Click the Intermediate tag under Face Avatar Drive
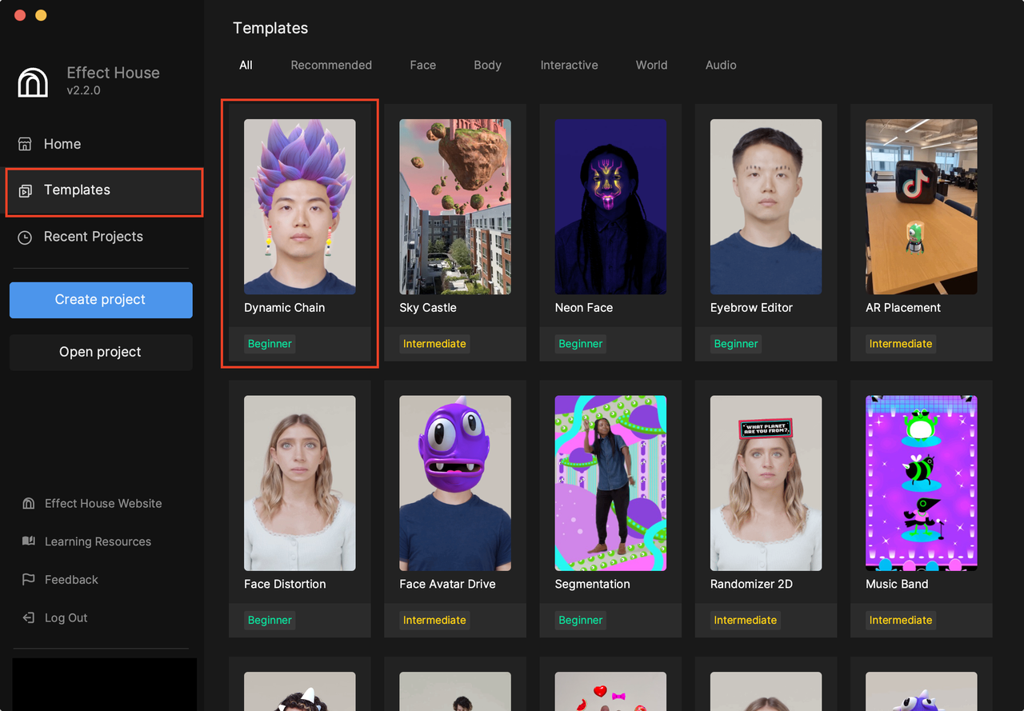 pyautogui.click(x=434, y=620)
